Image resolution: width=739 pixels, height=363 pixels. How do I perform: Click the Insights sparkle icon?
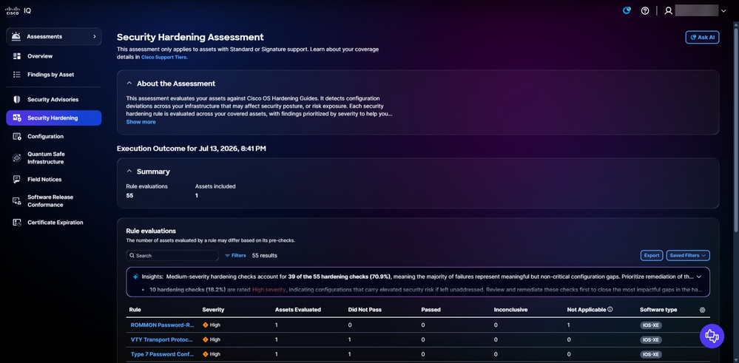(x=135, y=277)
